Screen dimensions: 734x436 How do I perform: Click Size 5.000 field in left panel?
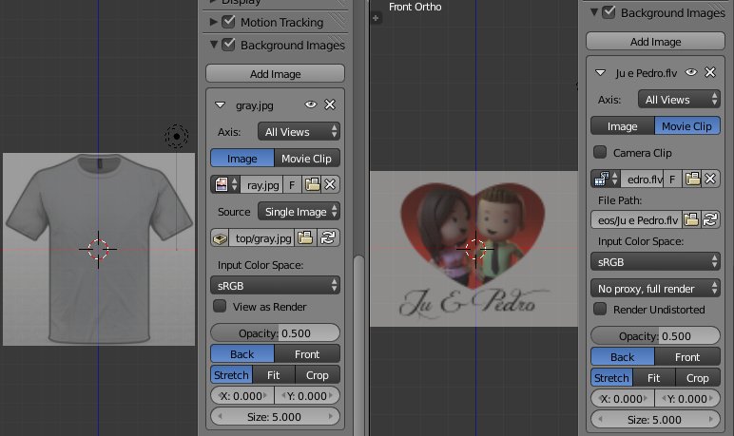(x=276, y=416)
